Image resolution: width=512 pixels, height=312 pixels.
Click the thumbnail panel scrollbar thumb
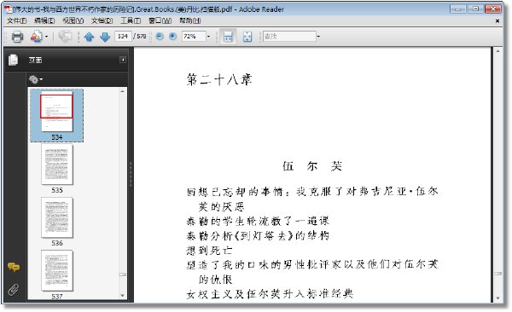pyautogui.click(x=122, y=274)
